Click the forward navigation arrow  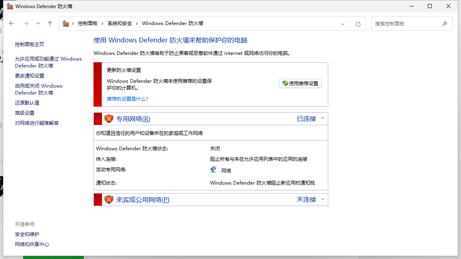(x=26, y=23)
